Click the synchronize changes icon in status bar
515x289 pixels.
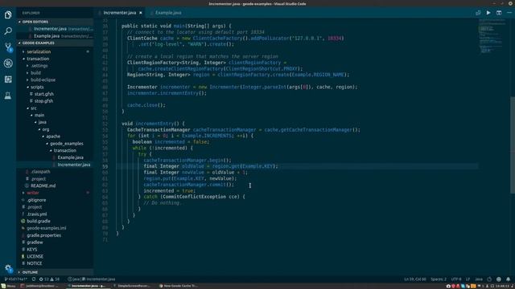tap(34, 279)
